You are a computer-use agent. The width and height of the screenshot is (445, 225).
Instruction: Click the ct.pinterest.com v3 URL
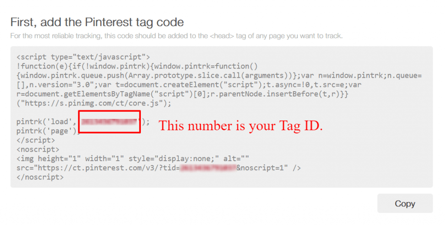pos(108,168)
